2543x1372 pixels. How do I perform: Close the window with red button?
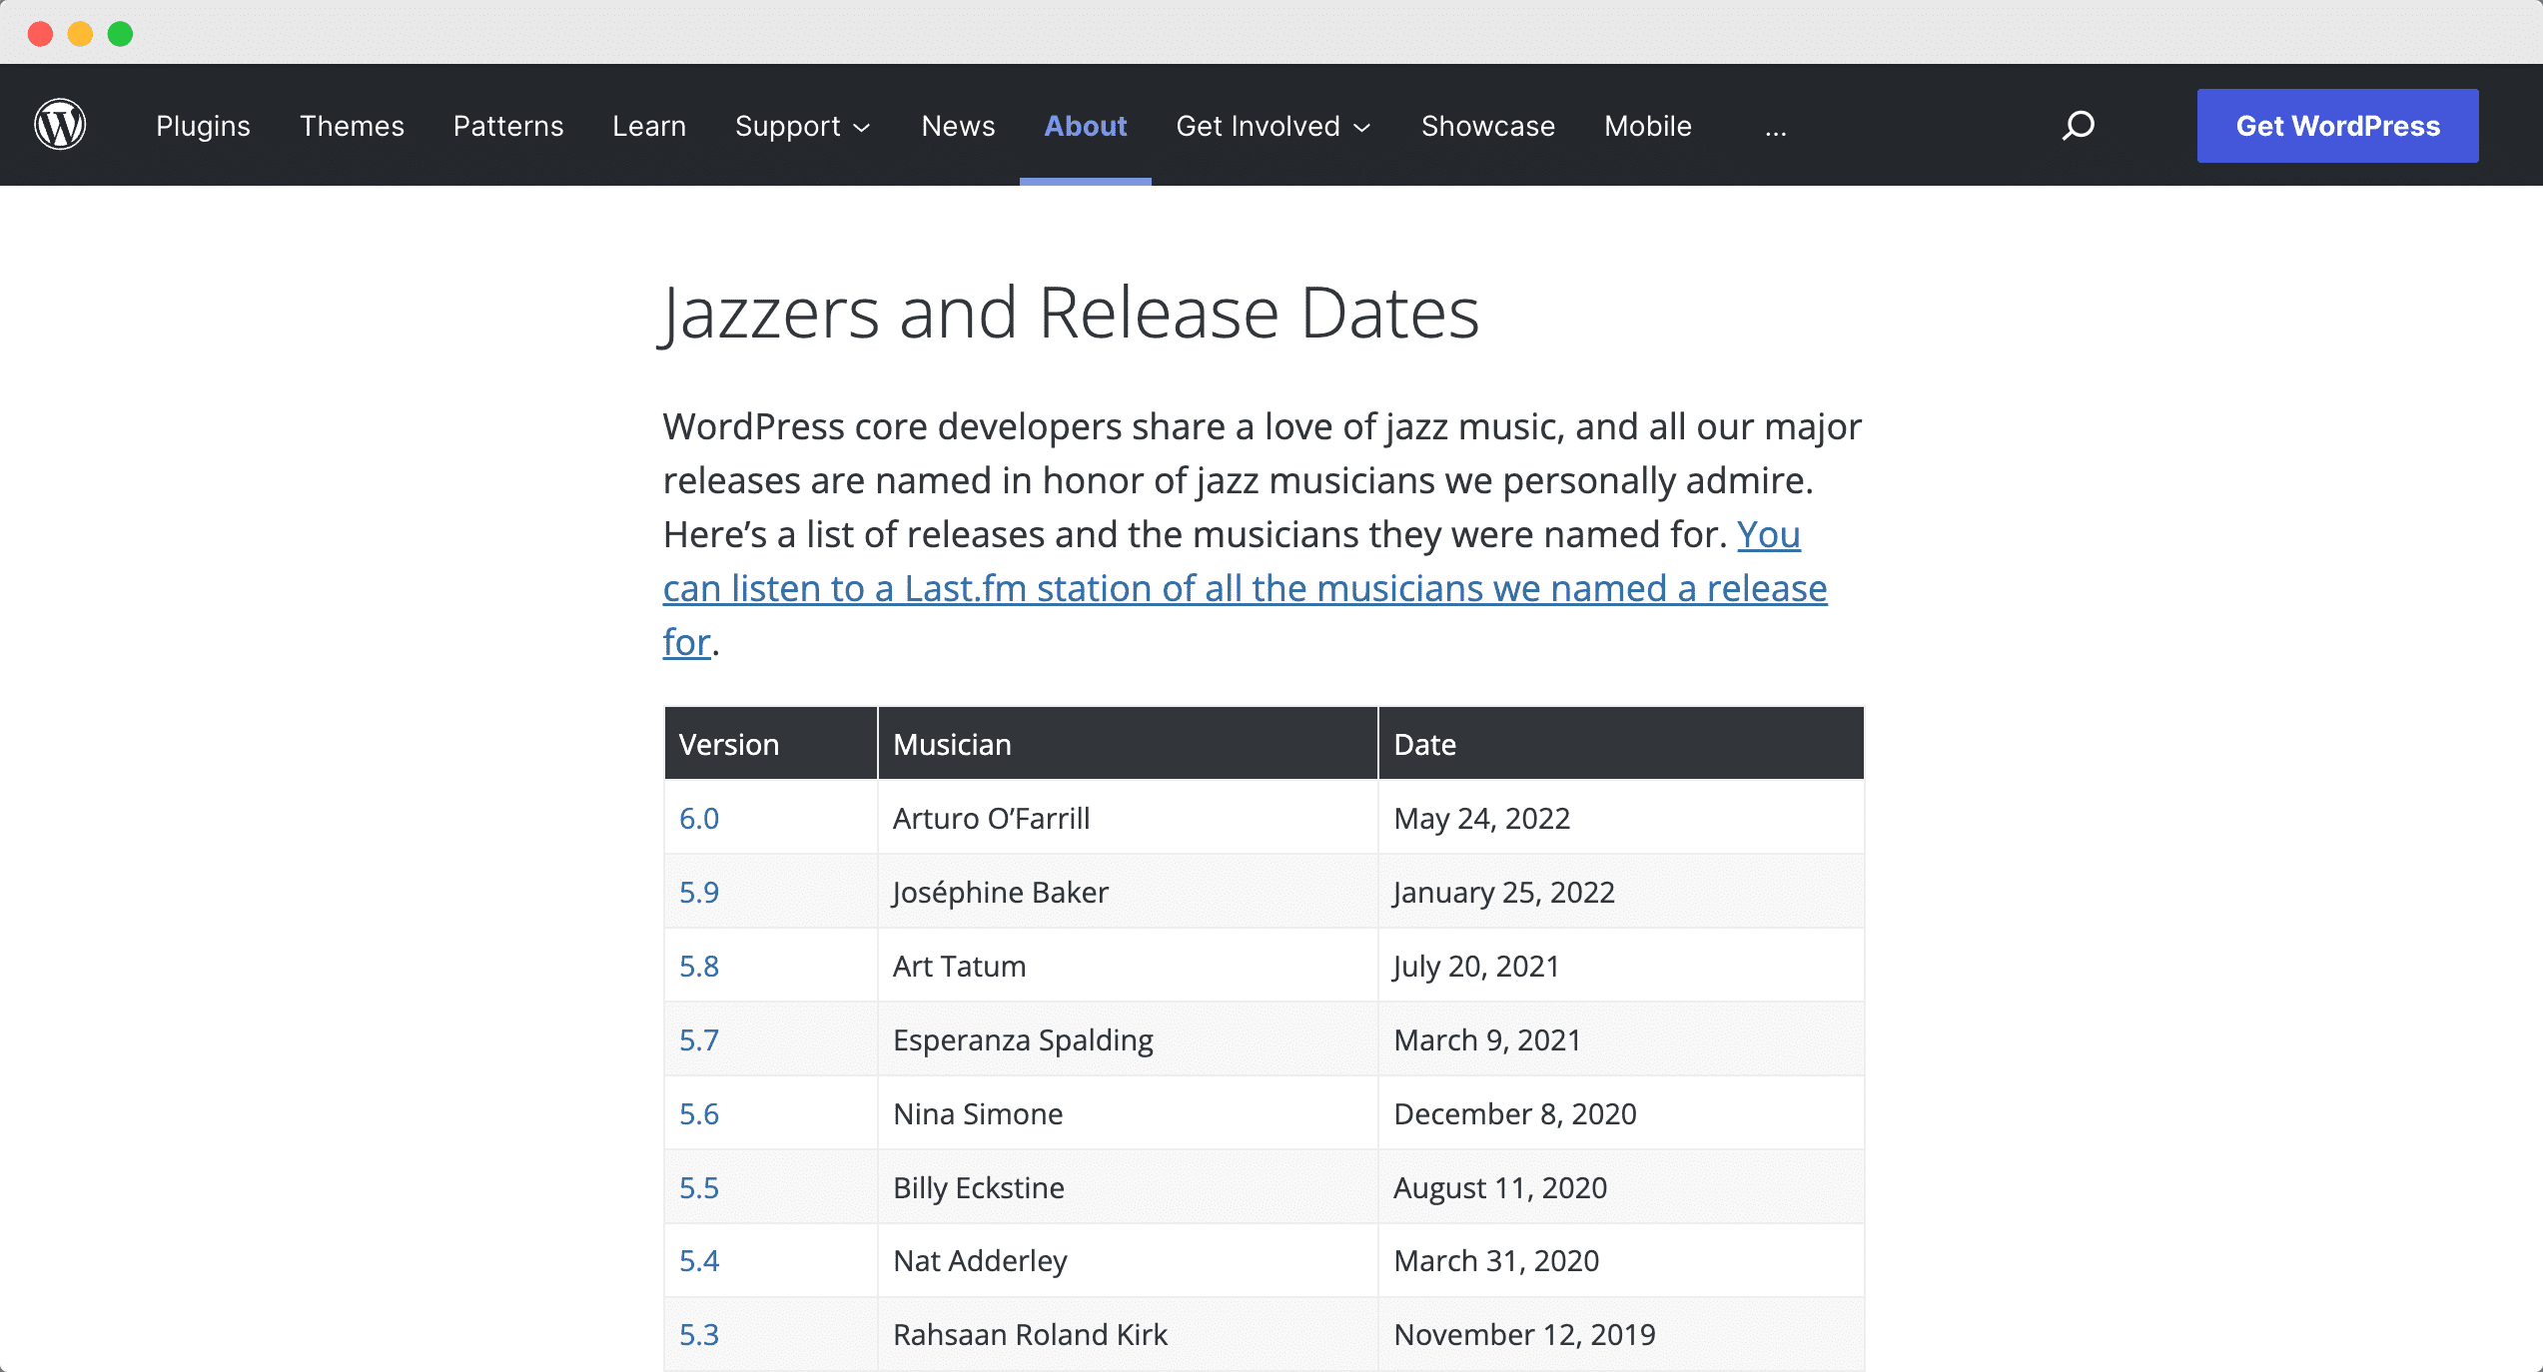click(x=40, y=34)
